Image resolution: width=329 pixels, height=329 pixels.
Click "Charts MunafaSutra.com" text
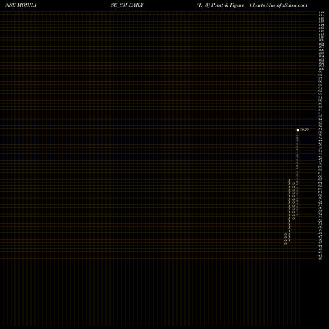point(278,5)
